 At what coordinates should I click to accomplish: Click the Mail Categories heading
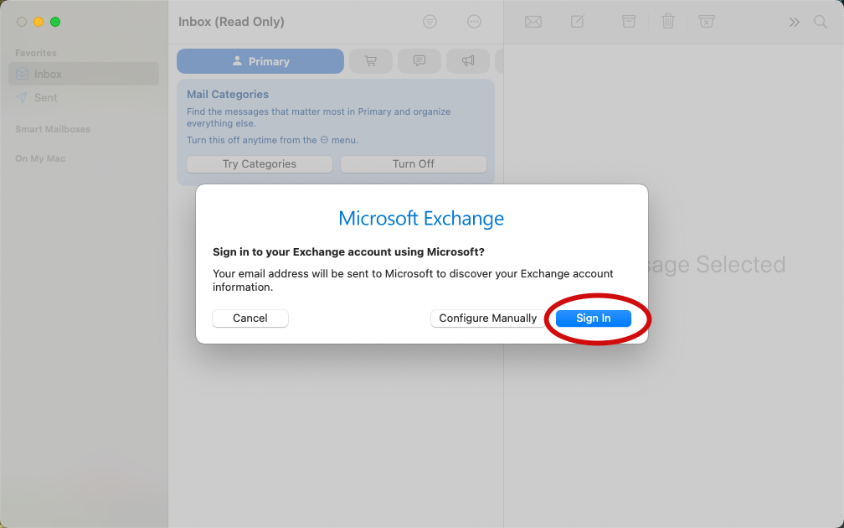(x=228, y=94)
